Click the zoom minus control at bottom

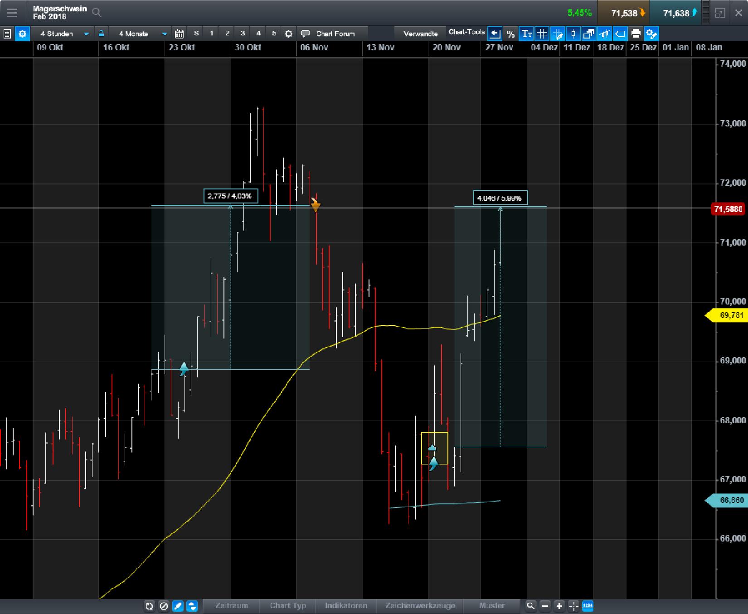coord(544,606)
